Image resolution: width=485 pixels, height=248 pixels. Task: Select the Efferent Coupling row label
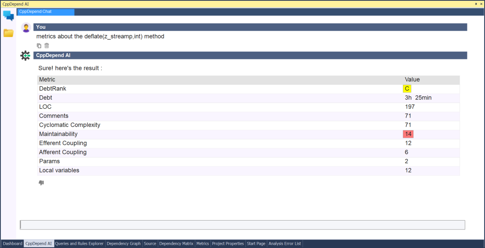point(63,143)
